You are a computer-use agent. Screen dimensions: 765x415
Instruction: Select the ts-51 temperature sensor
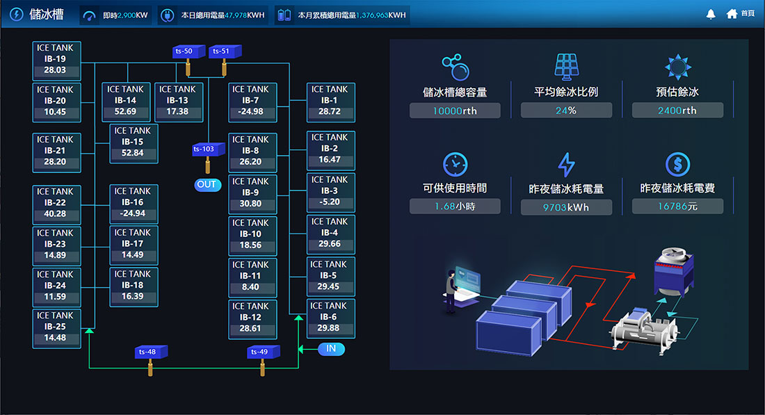point(225,51)
